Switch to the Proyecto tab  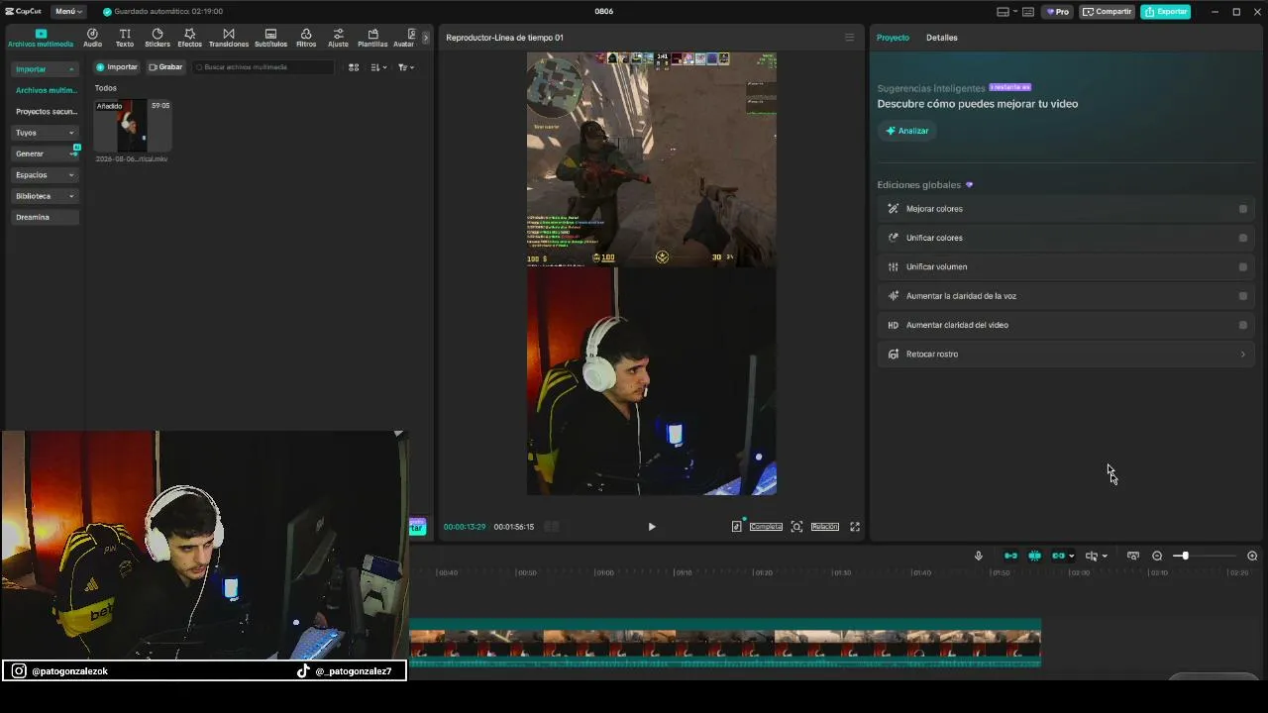click(893, 38)
